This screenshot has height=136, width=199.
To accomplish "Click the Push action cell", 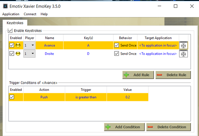I will [x=44, y=97].
